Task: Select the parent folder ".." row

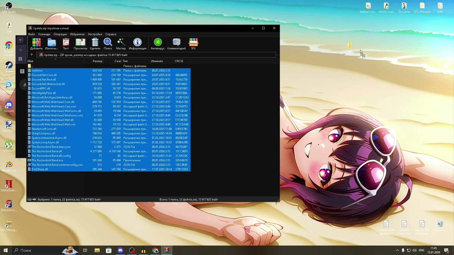Action: (109, 66)
